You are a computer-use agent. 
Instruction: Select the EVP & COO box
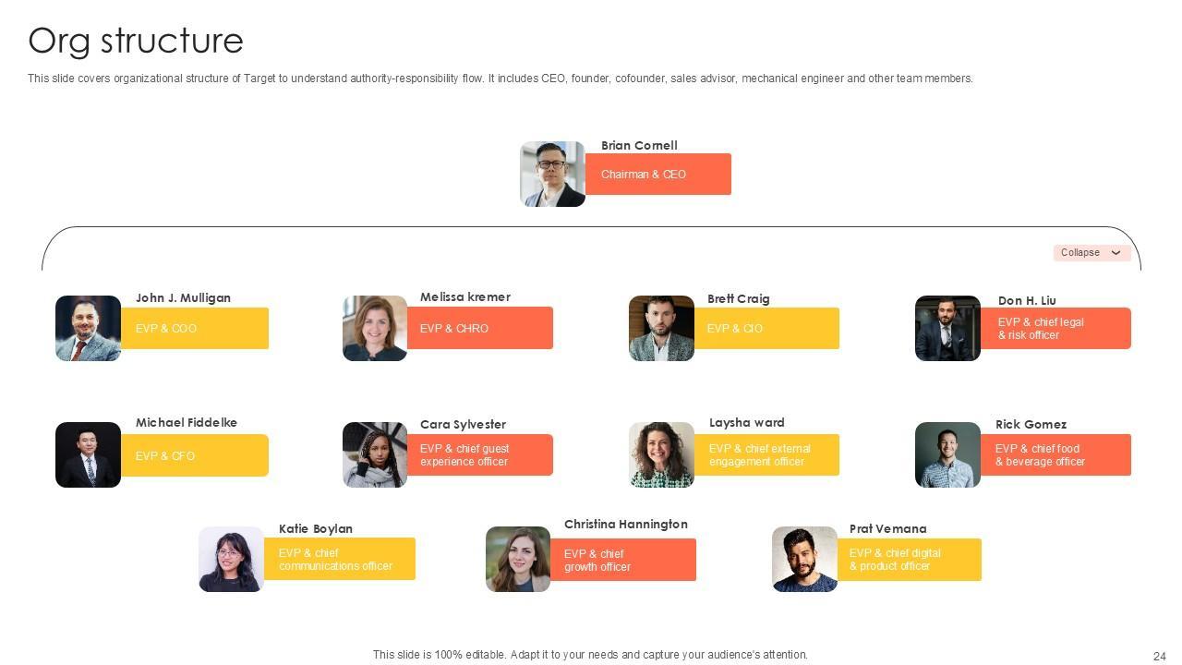pos(194,329)
